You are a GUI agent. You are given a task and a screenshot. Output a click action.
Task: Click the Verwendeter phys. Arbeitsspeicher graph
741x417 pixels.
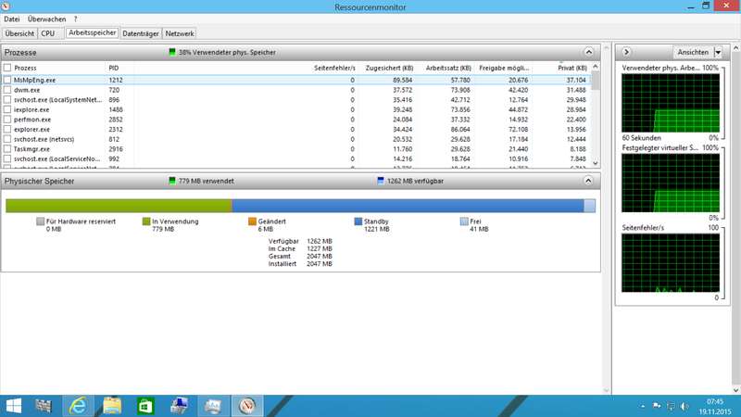671,103
